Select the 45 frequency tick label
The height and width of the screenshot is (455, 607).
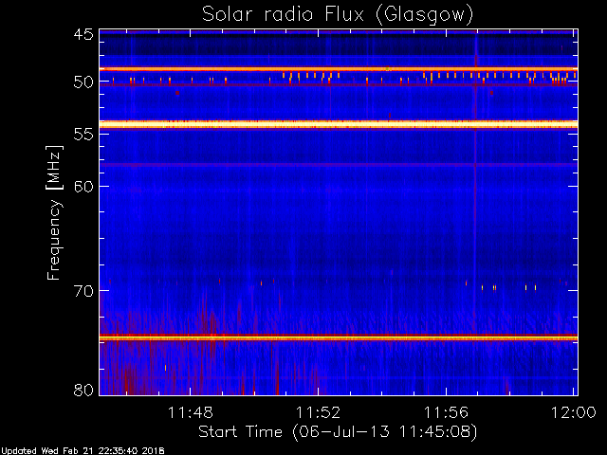coord(83,34)
